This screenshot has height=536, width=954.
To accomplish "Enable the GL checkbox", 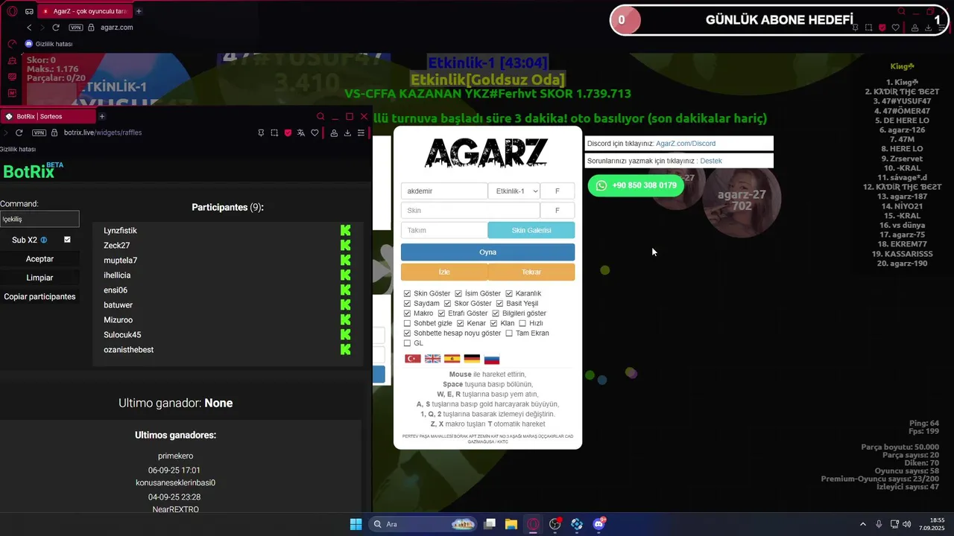I will click(407, 343).
